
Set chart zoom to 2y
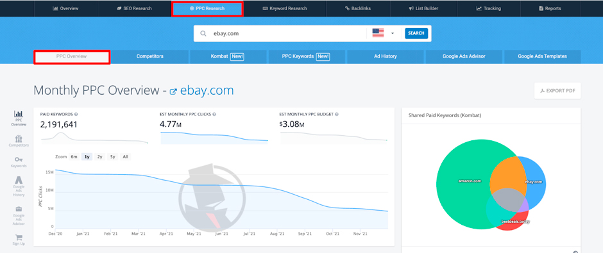(x=99, y=157)
